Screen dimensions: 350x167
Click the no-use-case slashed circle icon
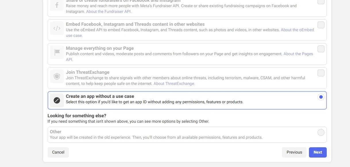point(57,100)
